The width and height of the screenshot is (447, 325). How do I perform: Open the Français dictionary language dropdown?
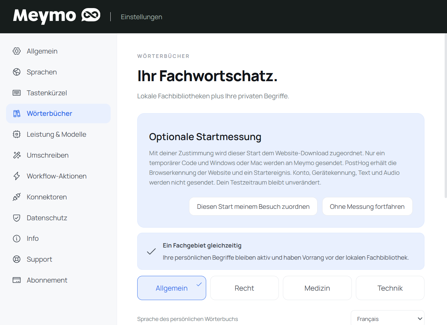click(x=387, y=319)
